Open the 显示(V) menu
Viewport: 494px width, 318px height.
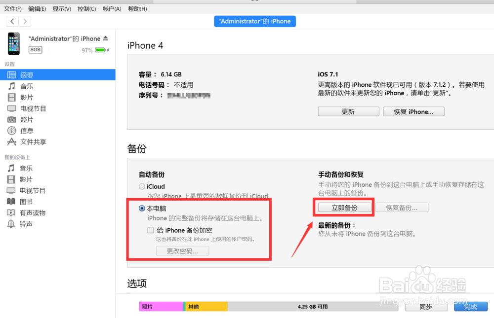(x=62, y=9)
